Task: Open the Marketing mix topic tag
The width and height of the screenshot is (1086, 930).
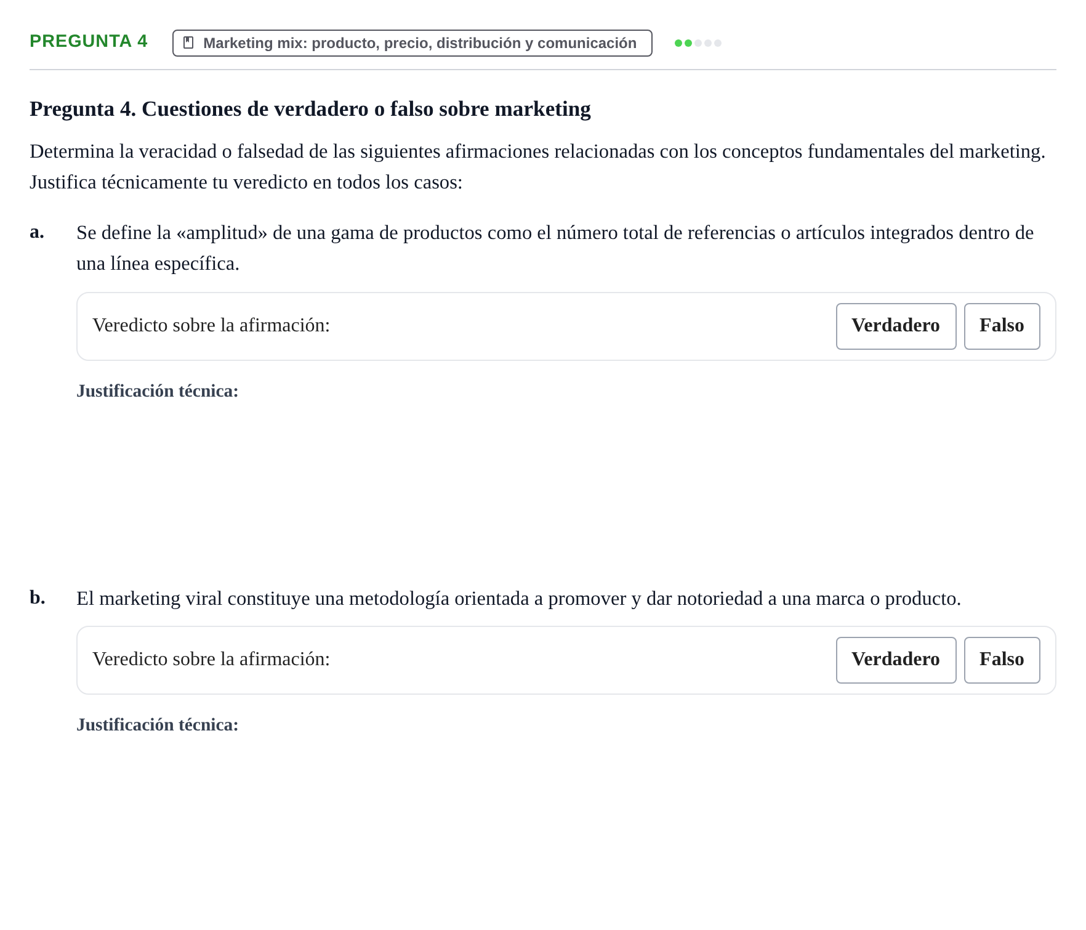Action: pos(412,43)
